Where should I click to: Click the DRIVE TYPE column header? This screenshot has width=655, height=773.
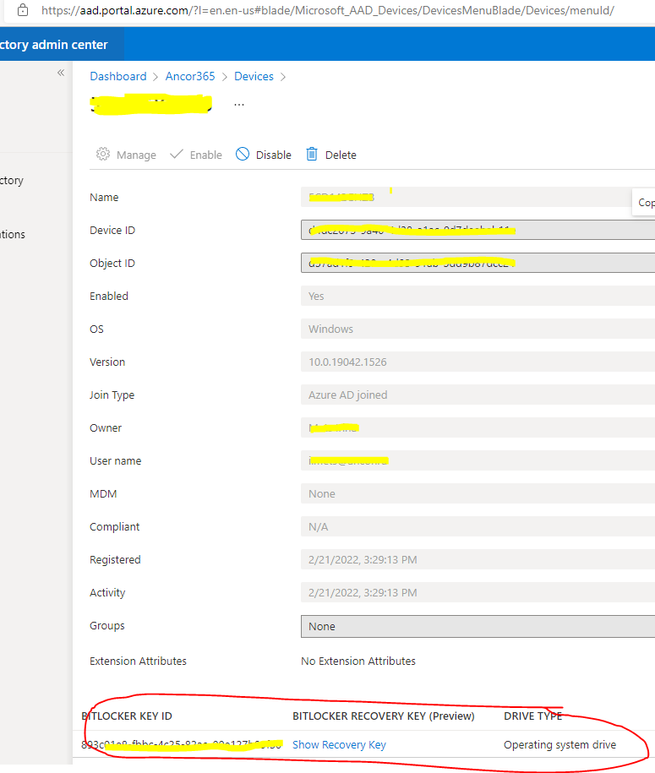pyautogui.click(x=532, y=716)
